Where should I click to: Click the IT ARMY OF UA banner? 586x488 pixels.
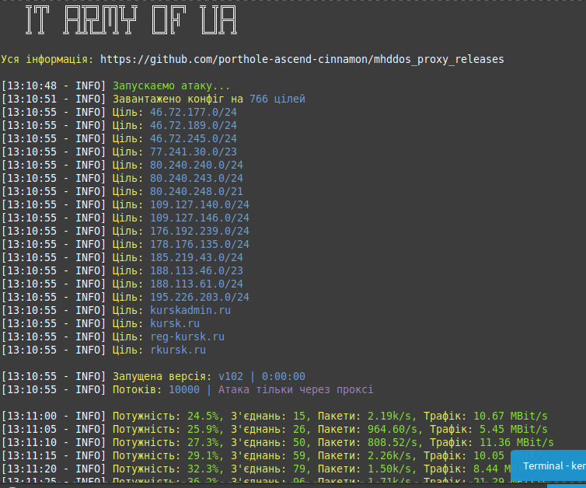(x=131, y=23)
